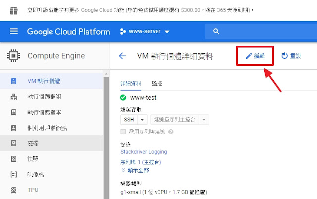Viewport: 317px width, 199px height.
Task: Expand 顯示全部 to show all logs
Action: pos(135,170)
